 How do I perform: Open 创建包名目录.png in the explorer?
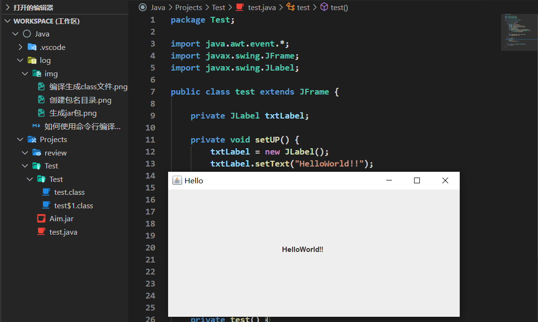point(80,100)
